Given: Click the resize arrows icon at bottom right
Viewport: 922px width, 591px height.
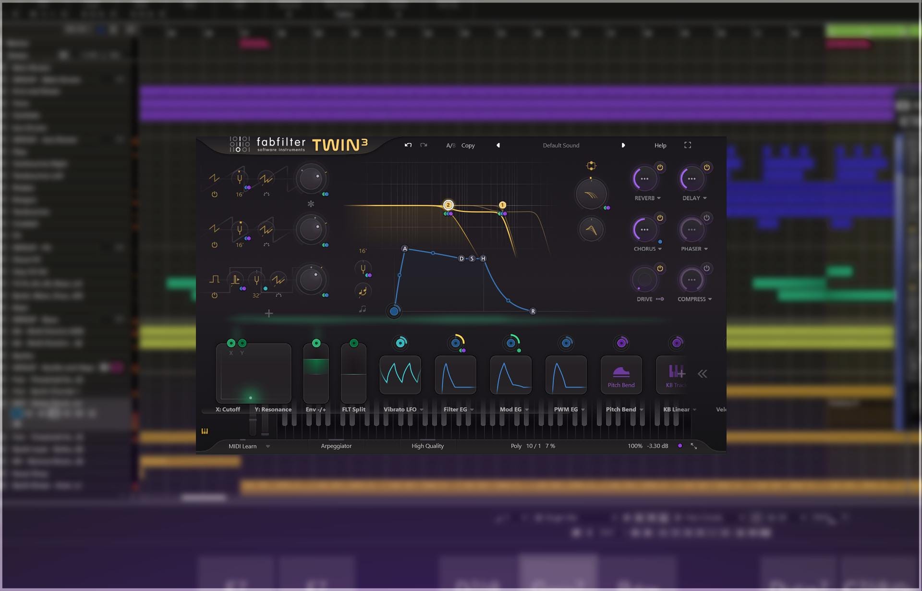Looking at the screenshot, I should 694,446.
